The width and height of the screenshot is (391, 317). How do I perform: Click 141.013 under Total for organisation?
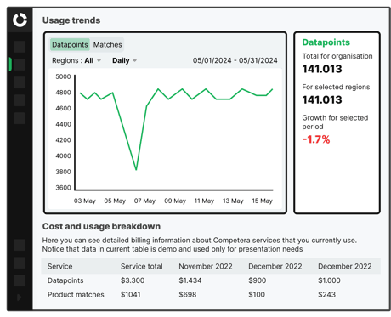coord(322,69)
